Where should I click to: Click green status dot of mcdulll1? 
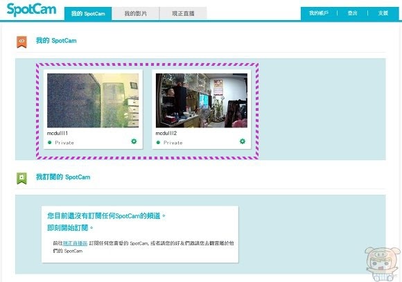click(50, 142)
